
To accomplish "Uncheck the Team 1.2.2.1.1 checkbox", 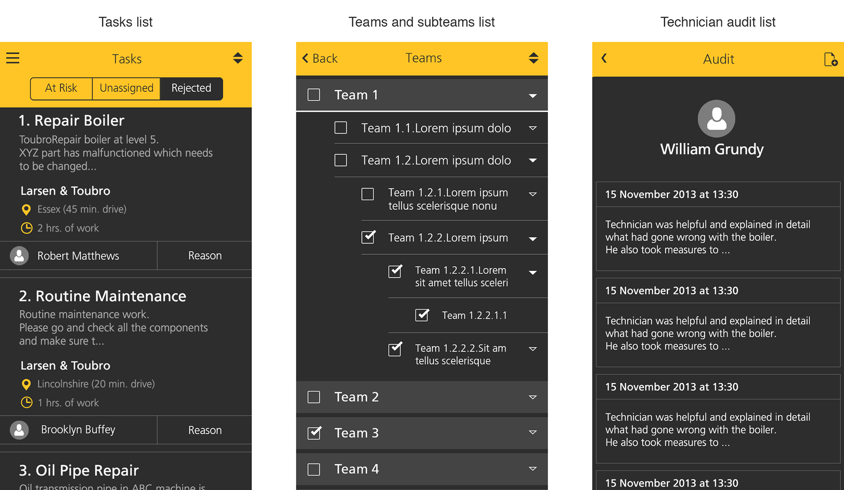I will 422,315.
